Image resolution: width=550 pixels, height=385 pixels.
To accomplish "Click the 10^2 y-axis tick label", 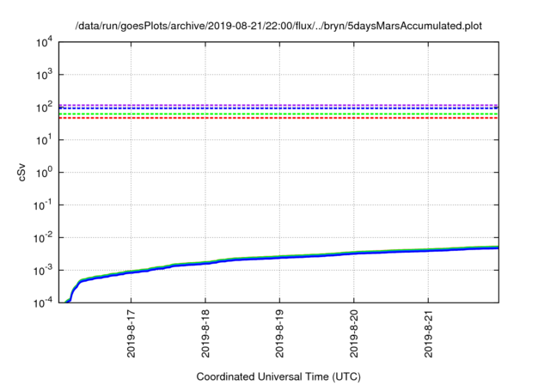I will click(44, 107).
